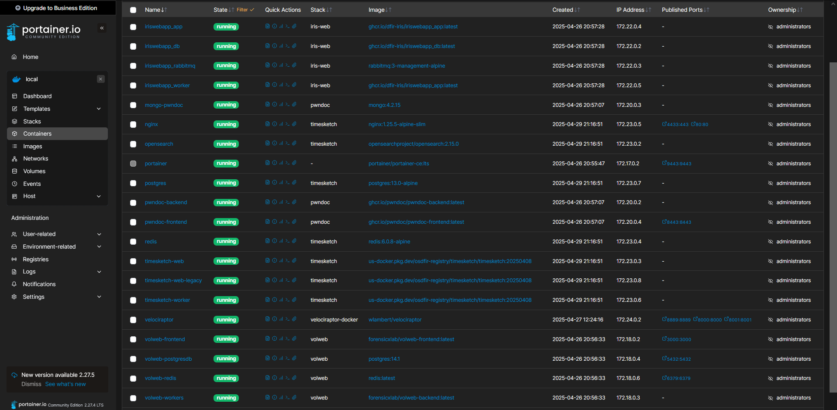Collapse the sidebar with the double-chevron icon
The width and height of the screenshot is (837, 410).
(x=102, y=28)
